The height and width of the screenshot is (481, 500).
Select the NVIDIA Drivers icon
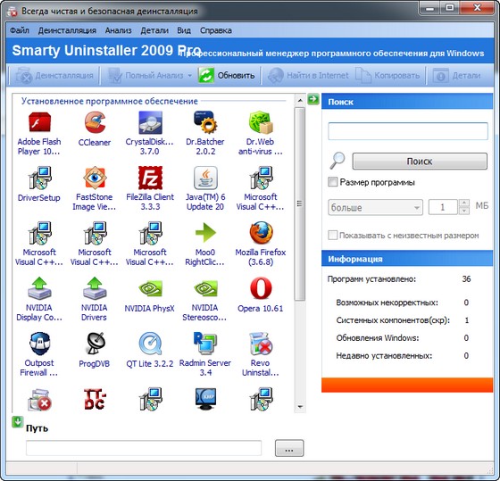(x=95, y=288)
